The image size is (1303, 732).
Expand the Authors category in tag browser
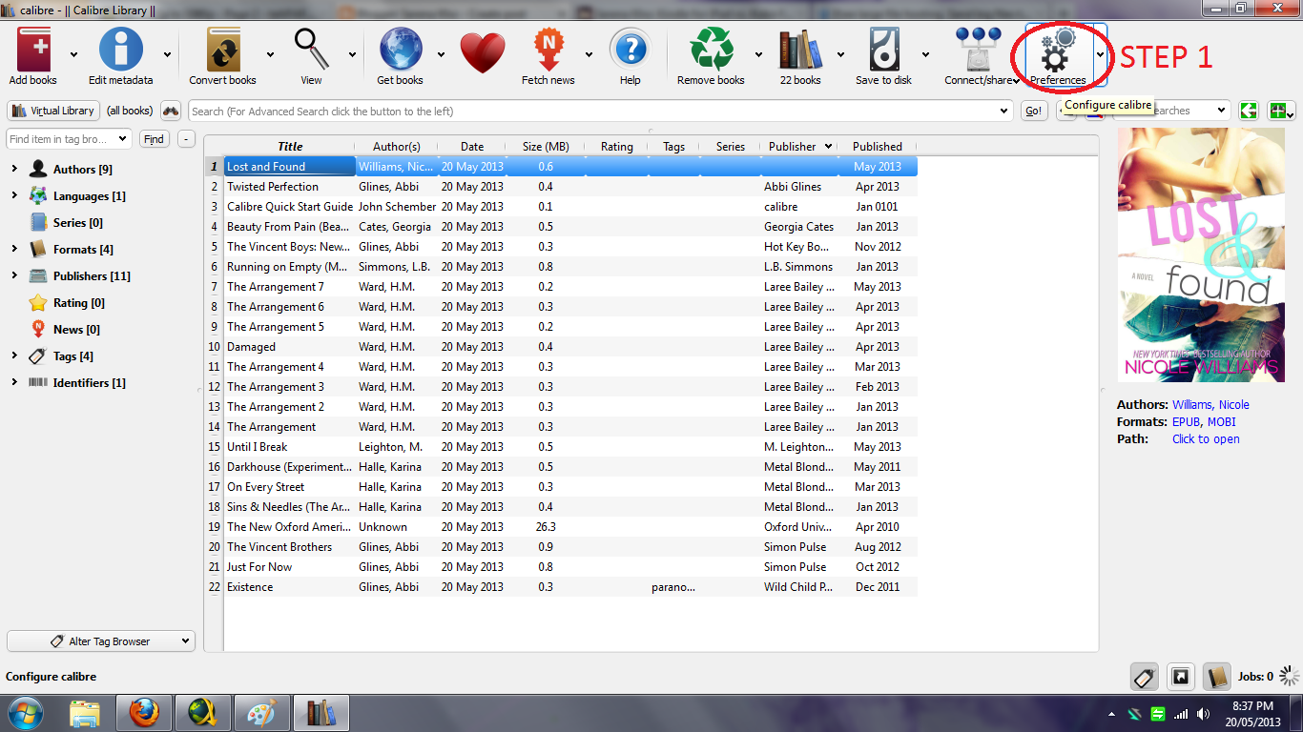tap(13, 169)
